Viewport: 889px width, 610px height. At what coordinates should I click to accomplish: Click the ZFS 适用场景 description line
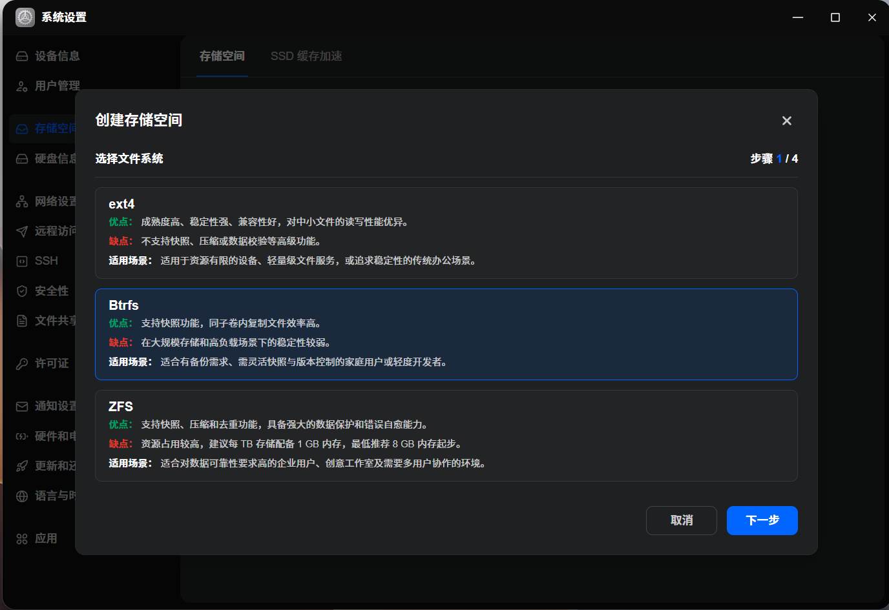coord(298,463)
